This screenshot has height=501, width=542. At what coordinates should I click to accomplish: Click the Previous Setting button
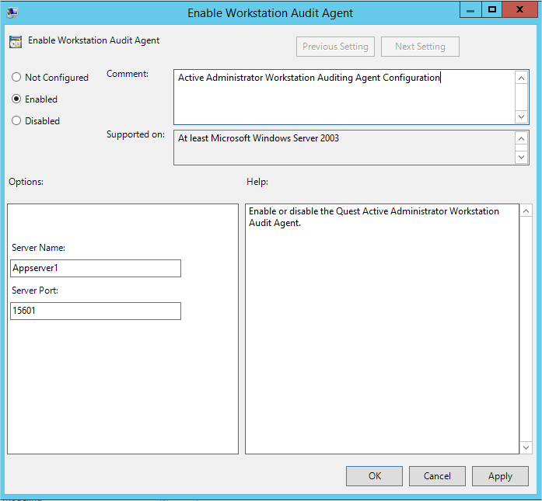point(335,47)
